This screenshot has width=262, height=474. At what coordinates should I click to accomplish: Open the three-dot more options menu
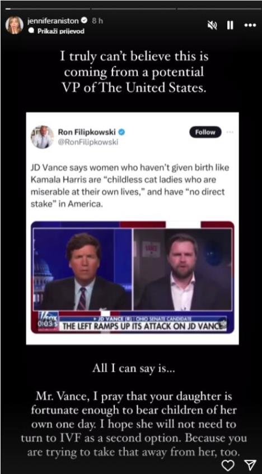coord(250,25)
